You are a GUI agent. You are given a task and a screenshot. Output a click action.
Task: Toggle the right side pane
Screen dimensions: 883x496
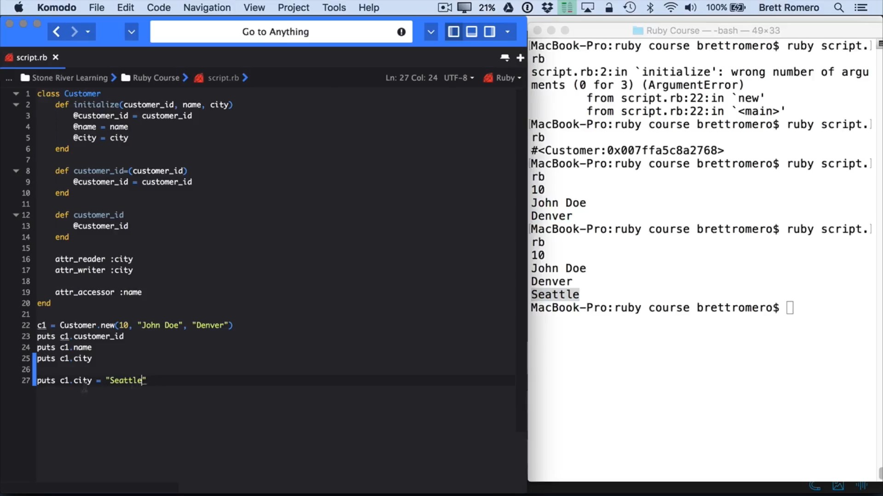click(489, 32)
